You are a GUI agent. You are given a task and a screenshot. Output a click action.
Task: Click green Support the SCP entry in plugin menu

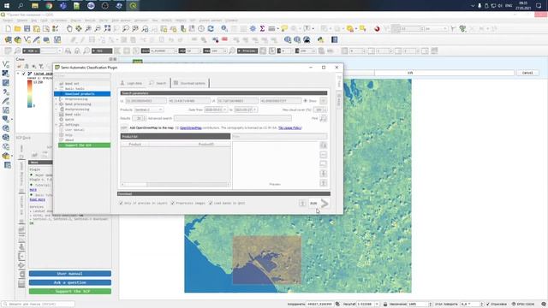click(84, 145)
